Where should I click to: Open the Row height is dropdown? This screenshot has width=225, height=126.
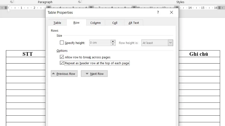click(x=170, y=43)
